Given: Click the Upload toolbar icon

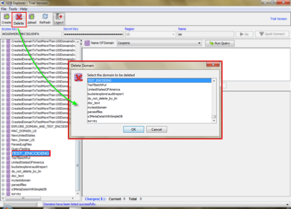Looking at the screenshot, I should pos(32,19).
